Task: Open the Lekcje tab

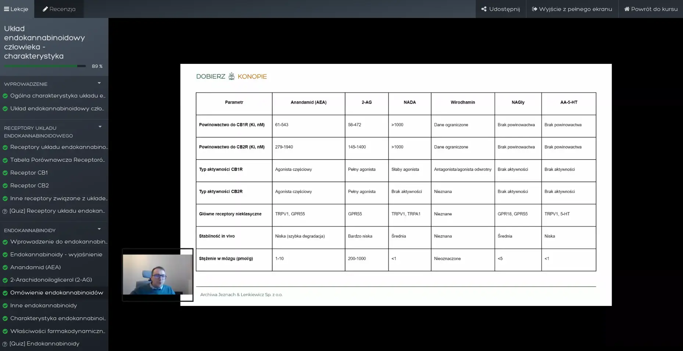Action: (x=17, y=9)
